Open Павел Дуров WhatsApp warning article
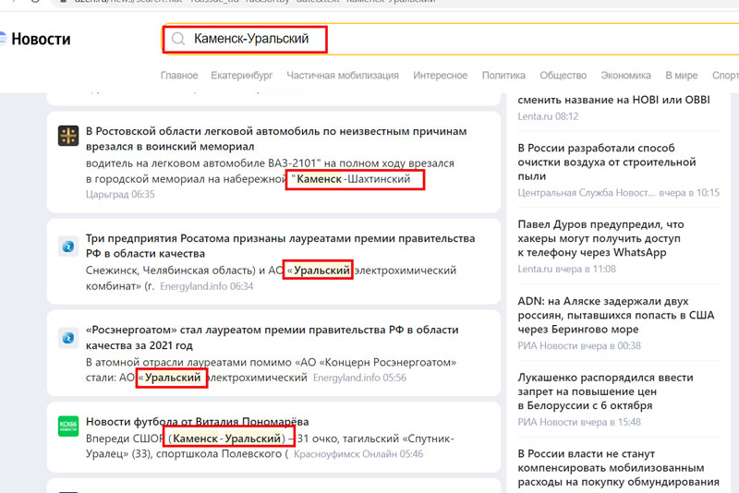Image resolution: width=739 pixels, height=493 pixels. (x=601, y=238)
